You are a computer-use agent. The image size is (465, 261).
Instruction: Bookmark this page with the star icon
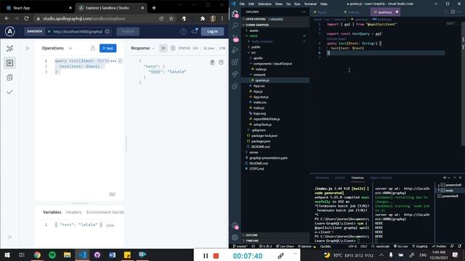(171, 18)
